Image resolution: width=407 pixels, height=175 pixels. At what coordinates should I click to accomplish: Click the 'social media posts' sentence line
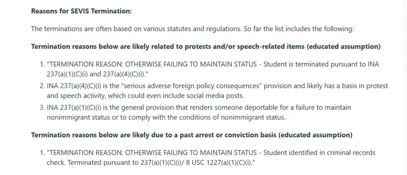tap(145, 96)
